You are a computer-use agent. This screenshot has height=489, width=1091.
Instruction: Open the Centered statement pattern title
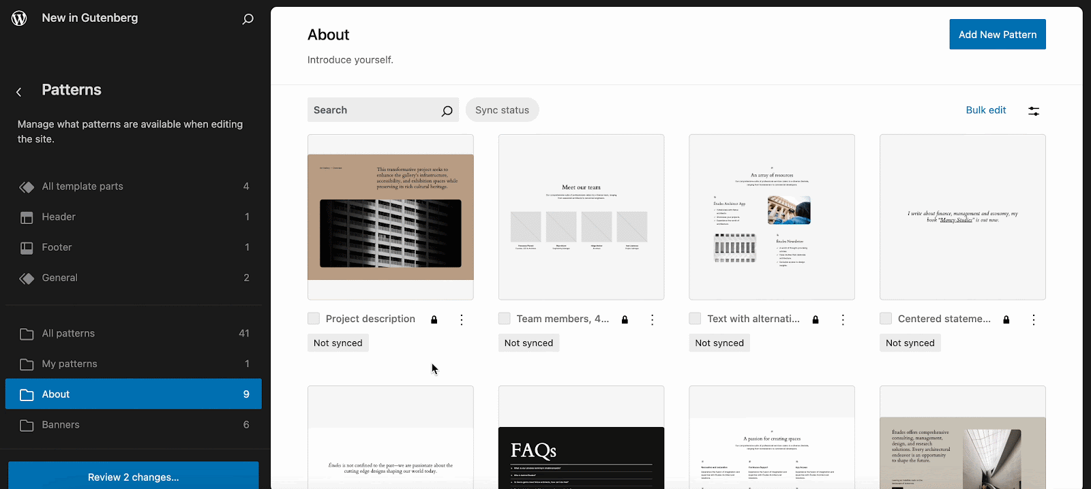pyautogui.click(x=944, y=319)
